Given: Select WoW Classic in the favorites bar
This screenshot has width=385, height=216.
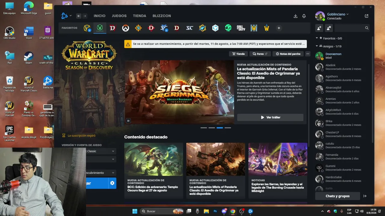Looking at the screenshot, I should pos(100,28).
